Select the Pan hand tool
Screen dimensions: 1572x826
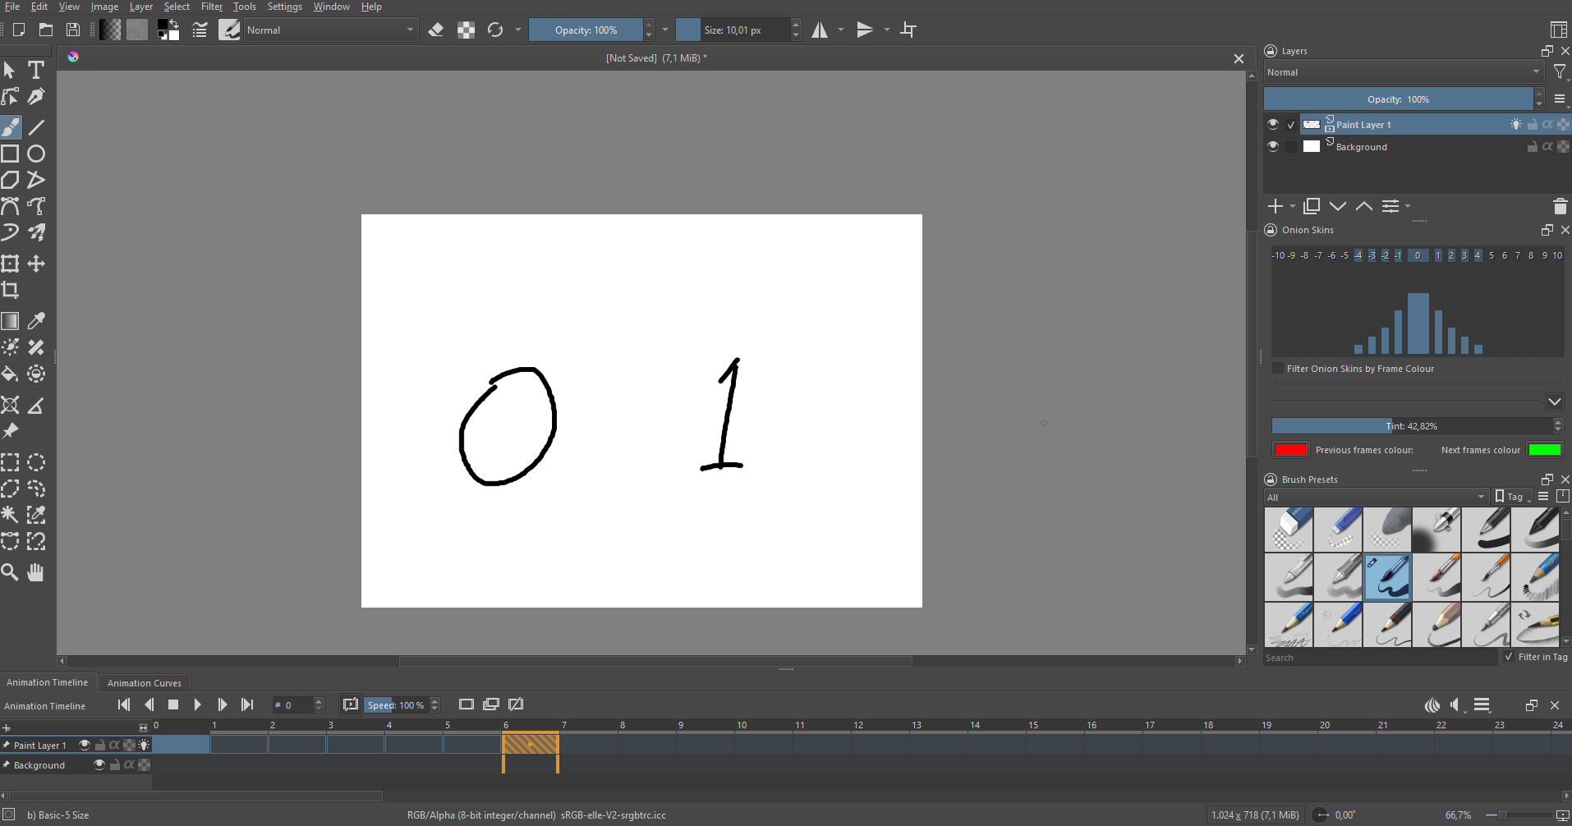(36, 572)
